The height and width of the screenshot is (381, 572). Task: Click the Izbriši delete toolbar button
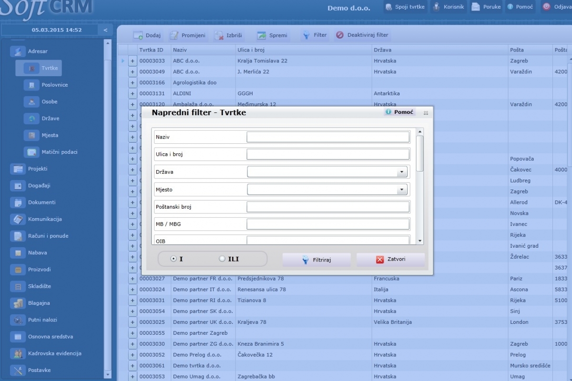[x=228, y=35]
